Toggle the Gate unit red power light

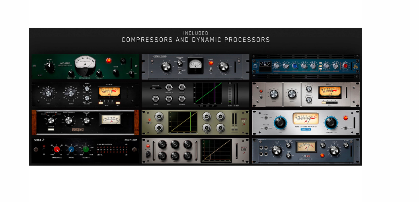(148, 146)
